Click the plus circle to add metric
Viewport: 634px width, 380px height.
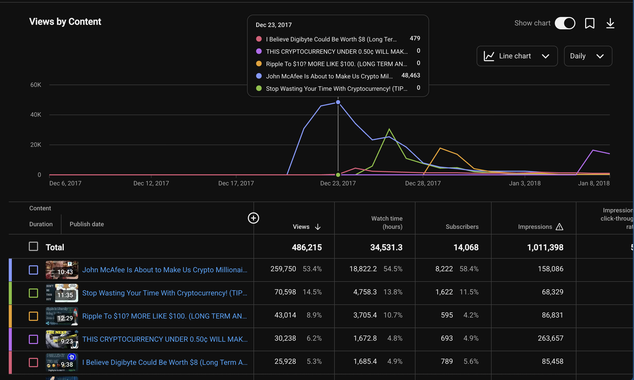(253, 218)
